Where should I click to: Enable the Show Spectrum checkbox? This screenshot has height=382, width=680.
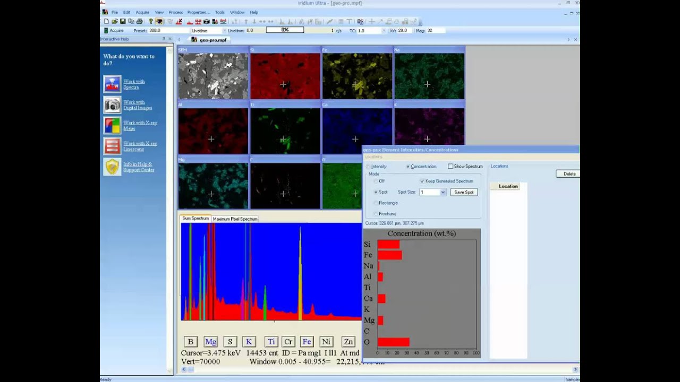(x=450, y=167)
